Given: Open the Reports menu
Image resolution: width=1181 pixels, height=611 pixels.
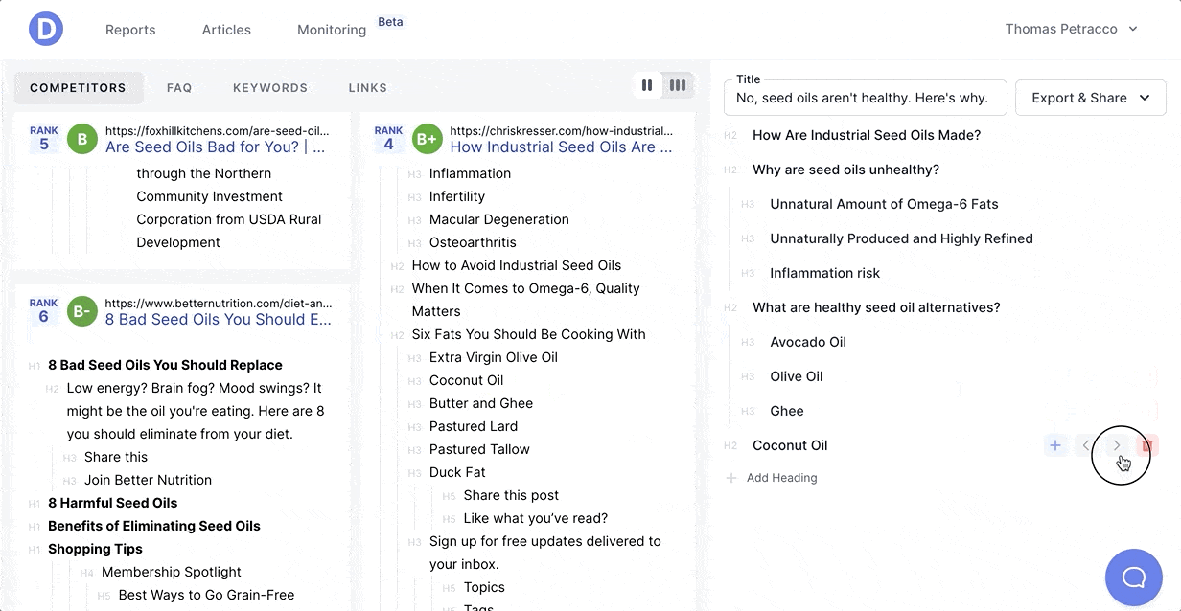Looking at the screenshot, I should pos(130,30).
